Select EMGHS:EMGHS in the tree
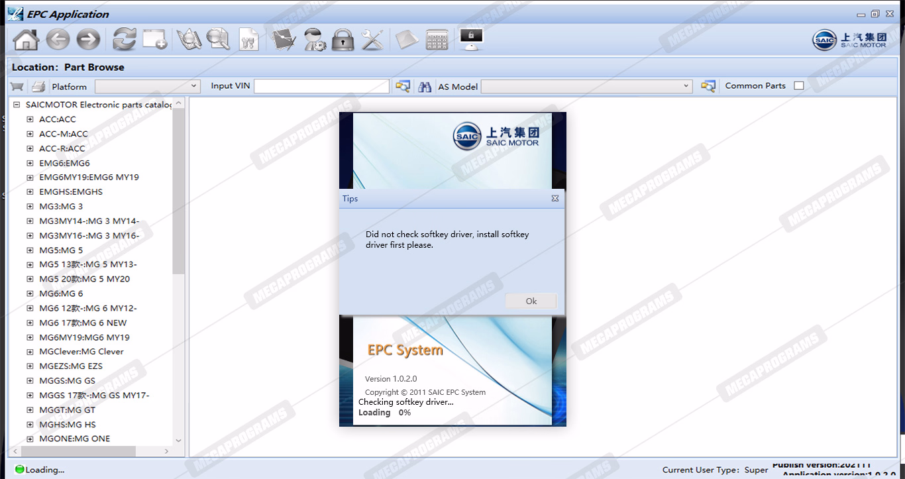Screen dimensions: 905x479 click(x=71, y=191)
